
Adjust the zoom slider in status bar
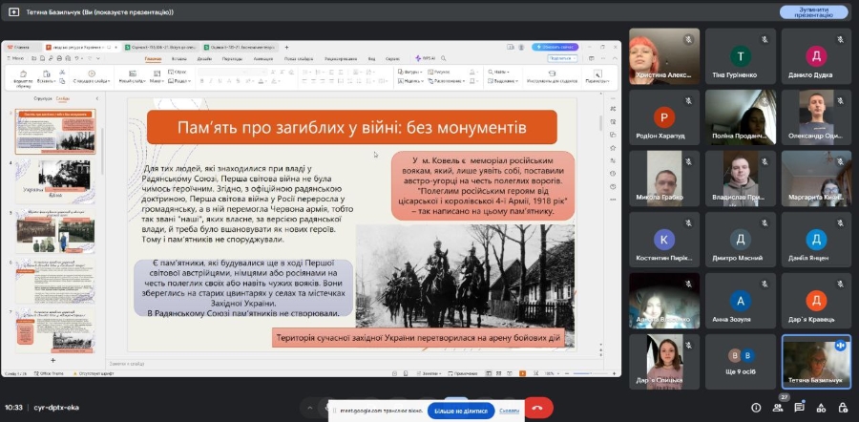591,373
